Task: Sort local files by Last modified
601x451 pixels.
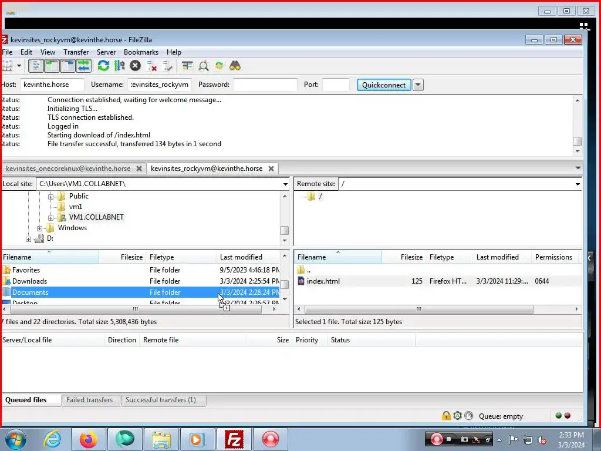Action: (x=248, y=257)
